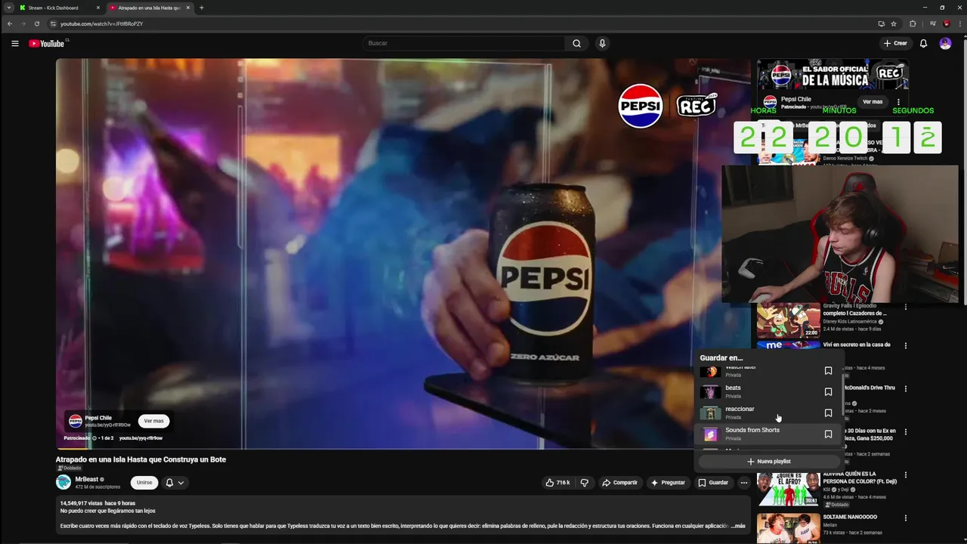Expand description with ...más
Screen dimensions: 967x544
pyautogui.click(x=738, y=526)
